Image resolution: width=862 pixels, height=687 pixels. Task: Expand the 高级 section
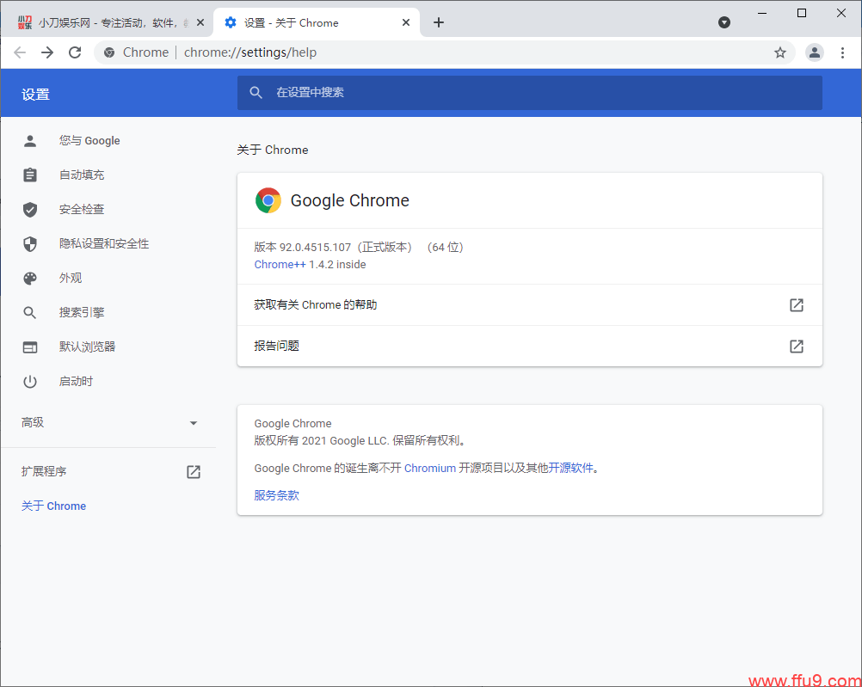coord(109,423)
